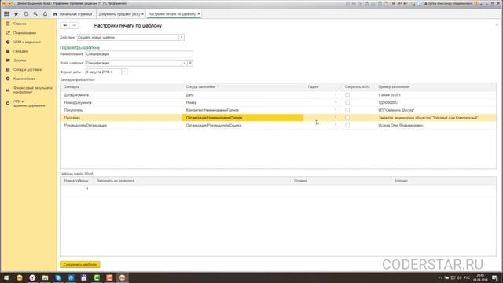
Task: Open Планирование section in sidebar
Action: click(x=24, y=33)
